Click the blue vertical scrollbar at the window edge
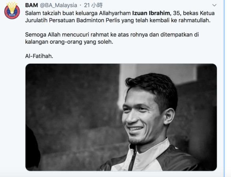Screen dimensions: 231x177 pyautogui.click(x=224, y=88)
